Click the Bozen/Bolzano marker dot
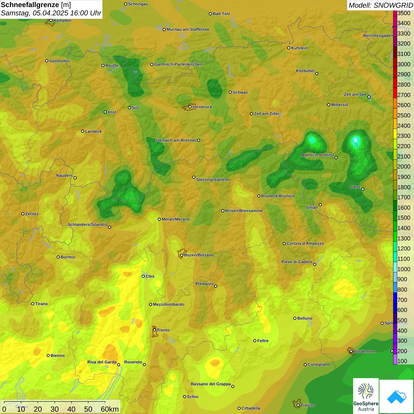 coord(182,255)
